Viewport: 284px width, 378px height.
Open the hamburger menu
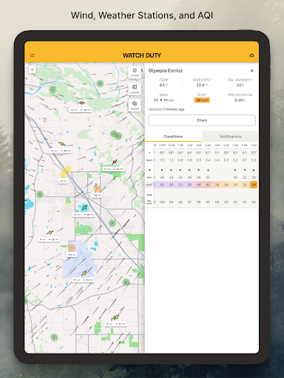[x=33, y=55]
